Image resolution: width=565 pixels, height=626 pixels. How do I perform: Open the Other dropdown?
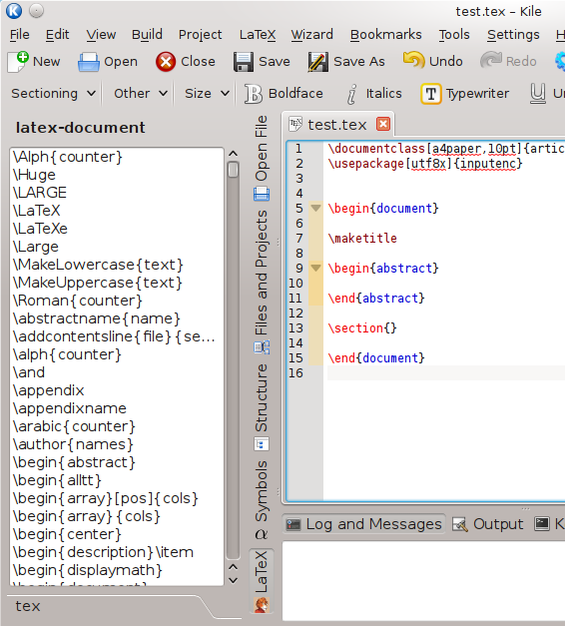pyautogui.click(x=140, y=94)
